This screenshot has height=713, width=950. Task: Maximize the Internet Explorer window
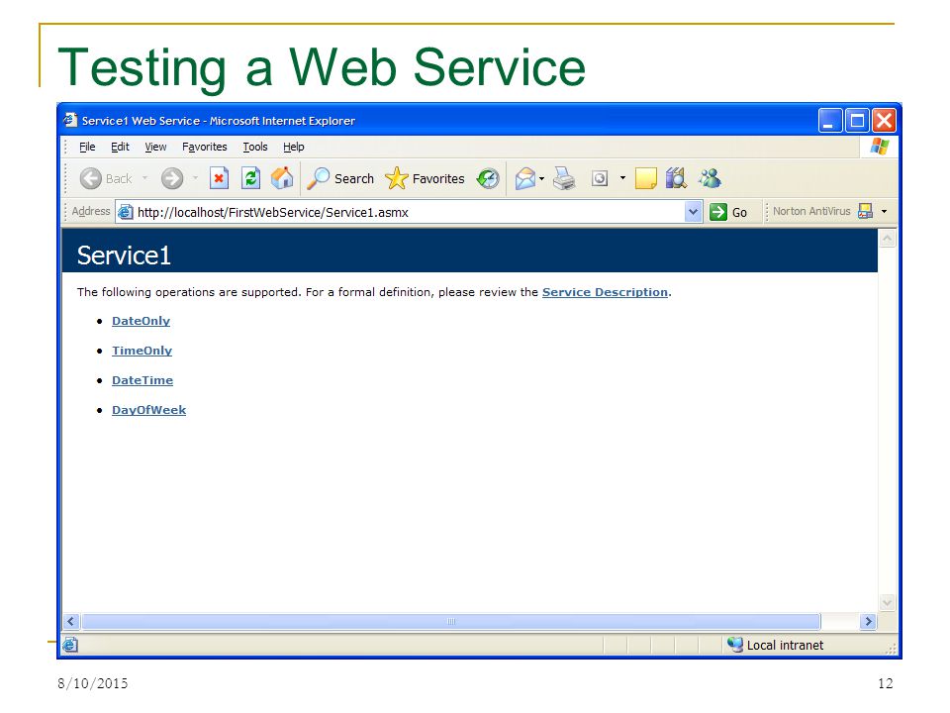(857, 120)
